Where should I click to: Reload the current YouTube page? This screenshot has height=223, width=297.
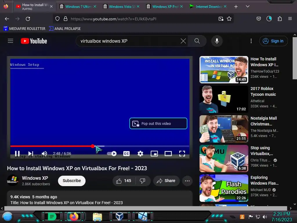[x=28, y=19]
